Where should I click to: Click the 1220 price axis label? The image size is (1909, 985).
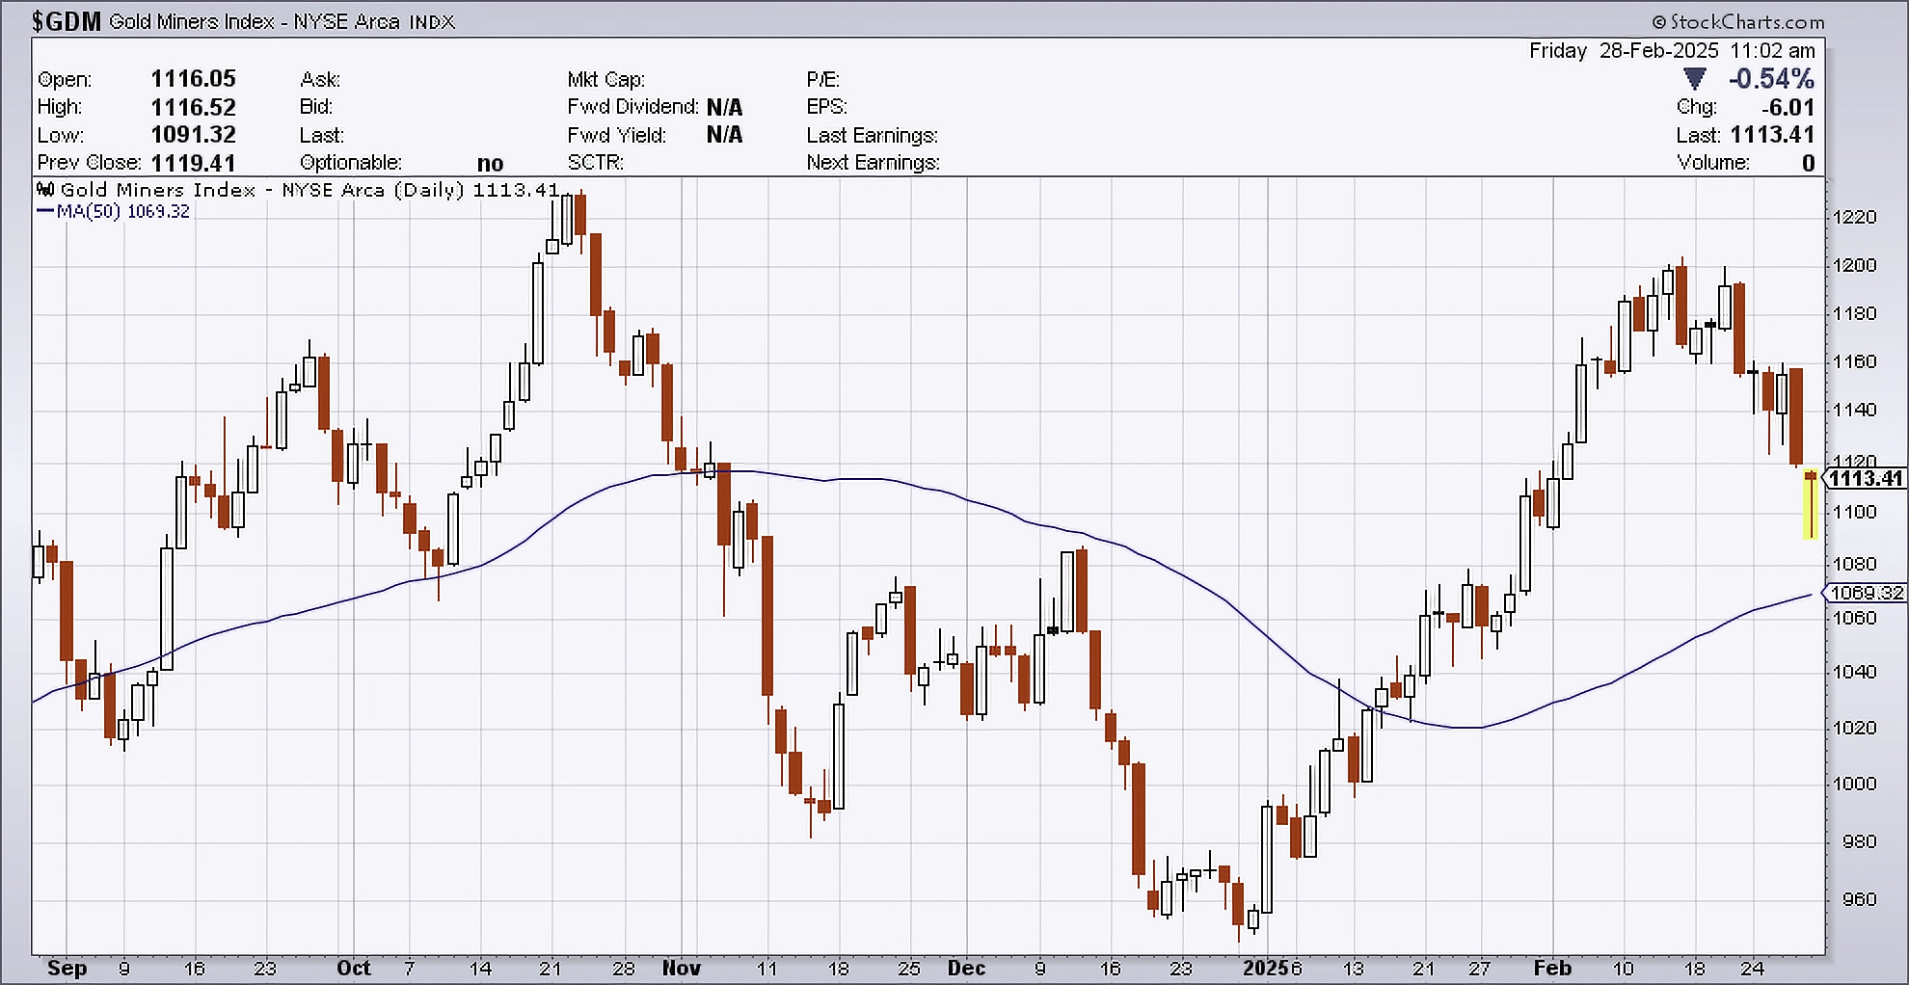click(1854, 217)
